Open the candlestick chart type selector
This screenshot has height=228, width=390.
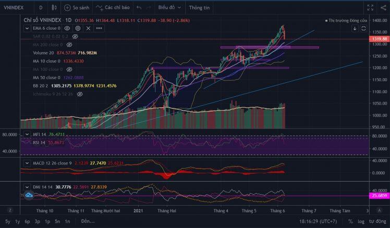54,8
